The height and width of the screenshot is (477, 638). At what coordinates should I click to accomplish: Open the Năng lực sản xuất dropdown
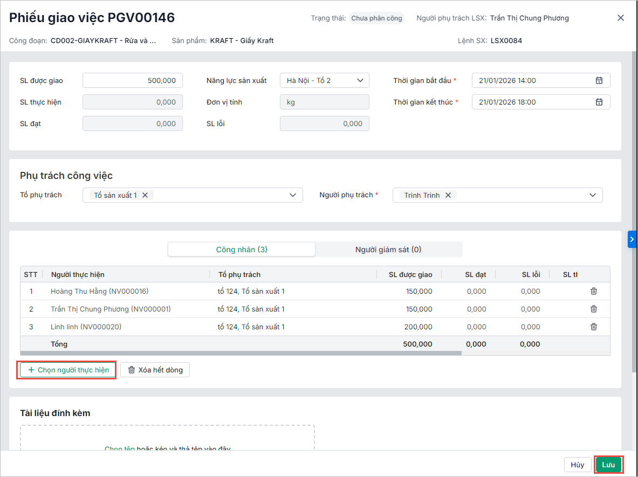pos(324,80)
